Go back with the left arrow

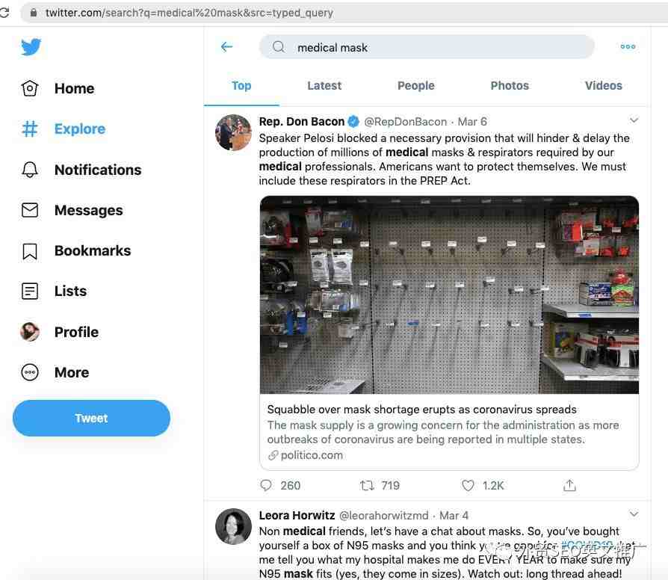226,47
